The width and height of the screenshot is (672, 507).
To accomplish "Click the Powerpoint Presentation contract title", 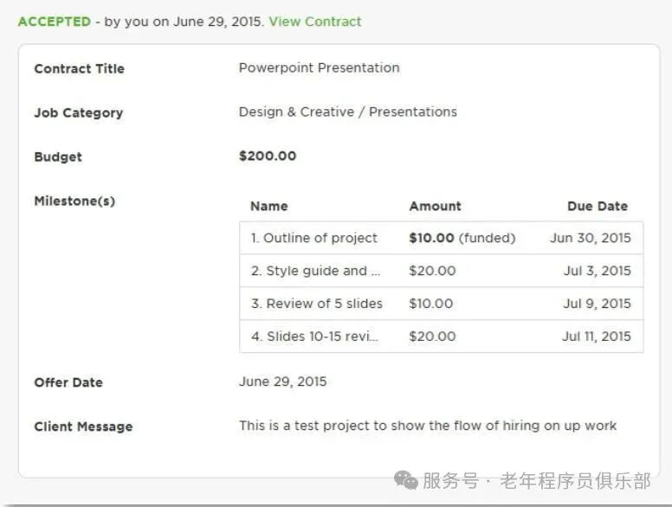I will (x=319, y=67).
